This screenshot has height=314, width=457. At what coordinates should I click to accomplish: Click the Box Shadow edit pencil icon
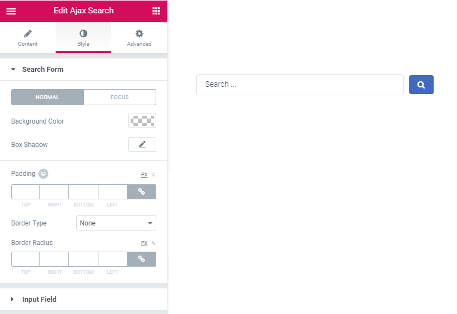(x=142, y=144)
